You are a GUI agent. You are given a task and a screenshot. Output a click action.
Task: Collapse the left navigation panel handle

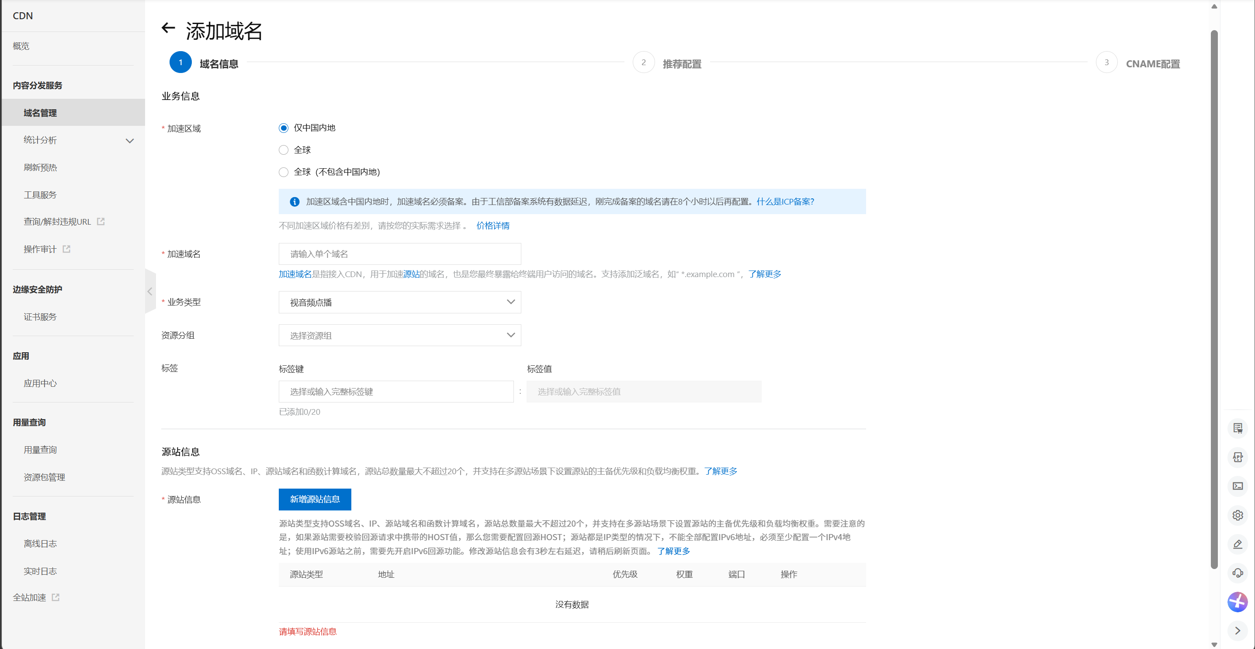coord(150,292)
